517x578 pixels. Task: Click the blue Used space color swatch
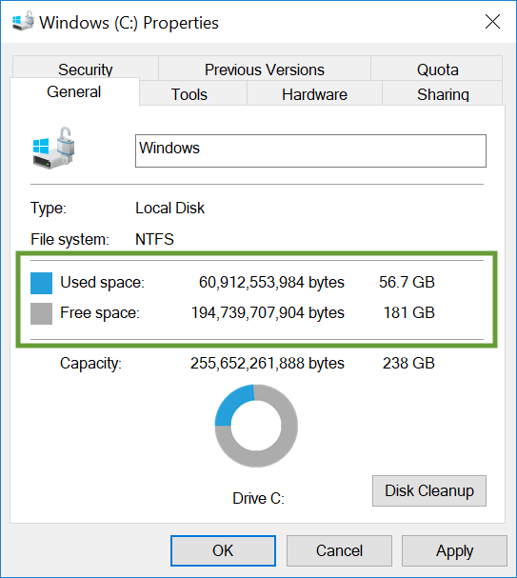click(x=41, y=283)
